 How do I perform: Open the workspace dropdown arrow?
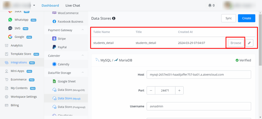point(34,5)
